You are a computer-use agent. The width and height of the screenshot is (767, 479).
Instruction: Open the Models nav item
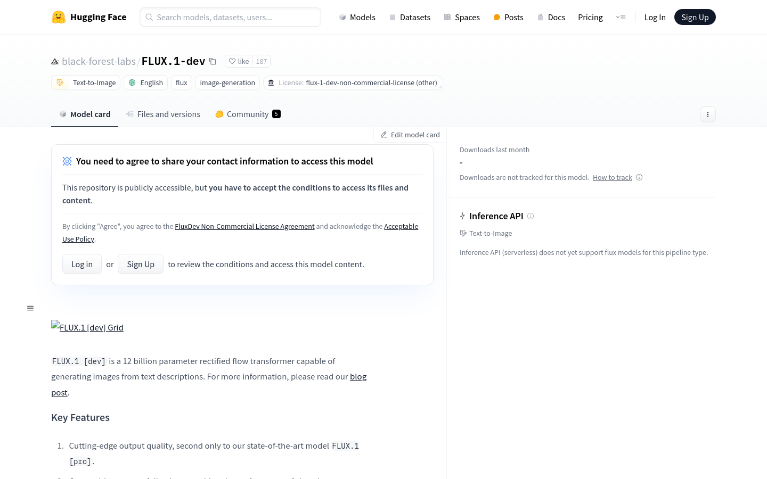click(357, 17)
